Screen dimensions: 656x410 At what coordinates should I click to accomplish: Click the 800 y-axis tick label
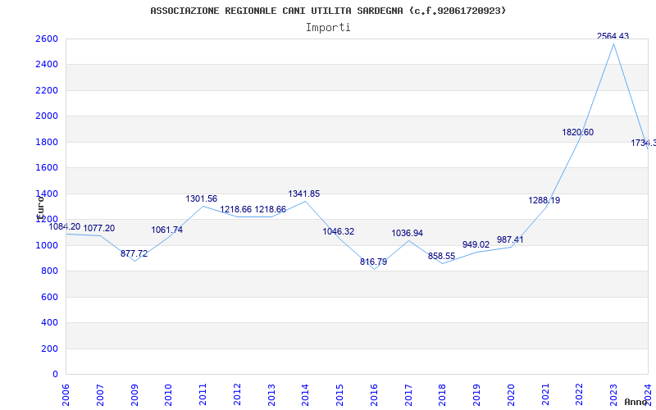[49, 271]
